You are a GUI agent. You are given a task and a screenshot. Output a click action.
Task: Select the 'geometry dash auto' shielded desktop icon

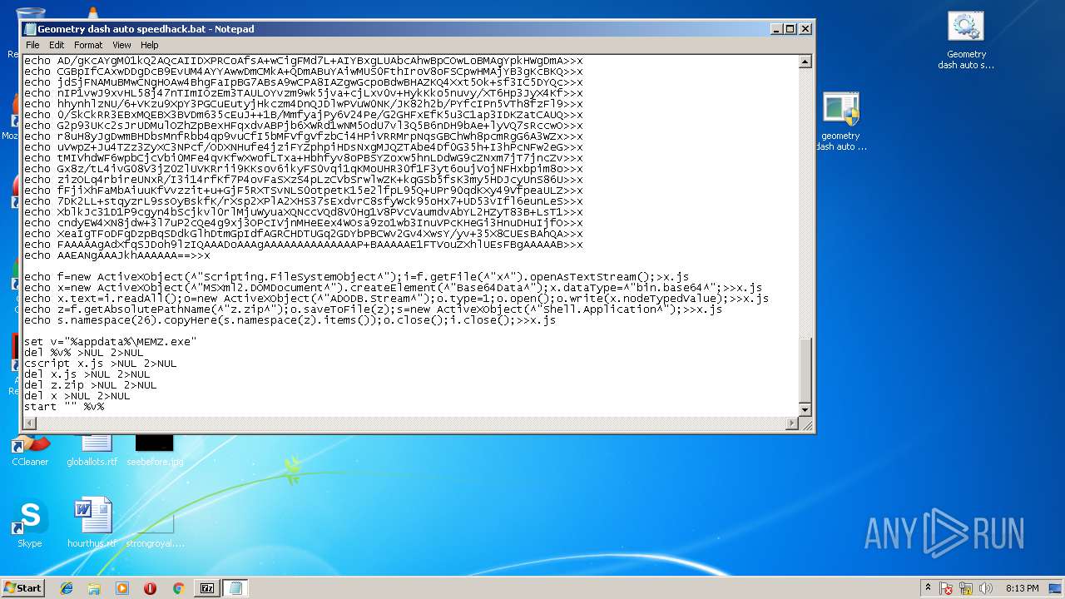tap(840, 121)
